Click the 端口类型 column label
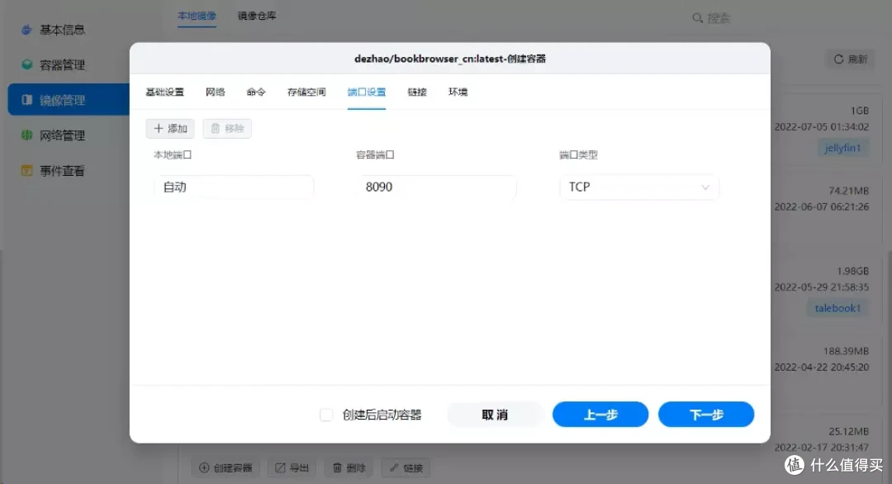The image size is (892, 484). [578, 154]
